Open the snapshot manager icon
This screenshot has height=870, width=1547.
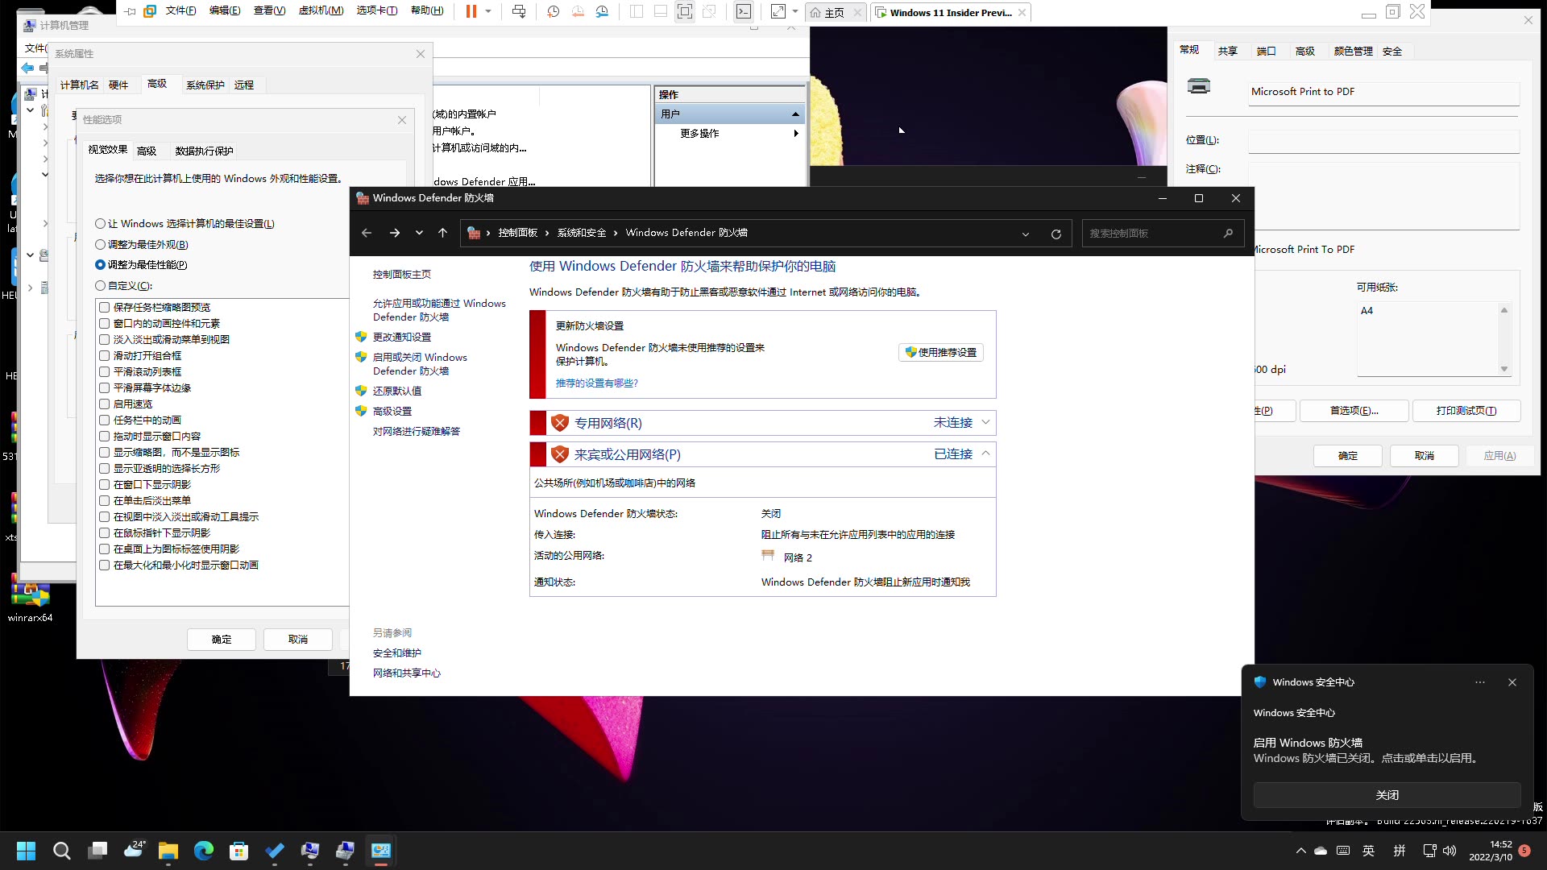click(x=602, y=11)
